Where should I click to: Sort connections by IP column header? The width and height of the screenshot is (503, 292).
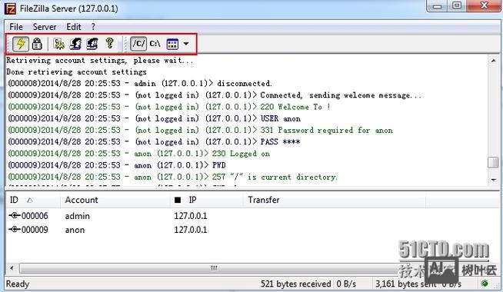pos(206,200)
